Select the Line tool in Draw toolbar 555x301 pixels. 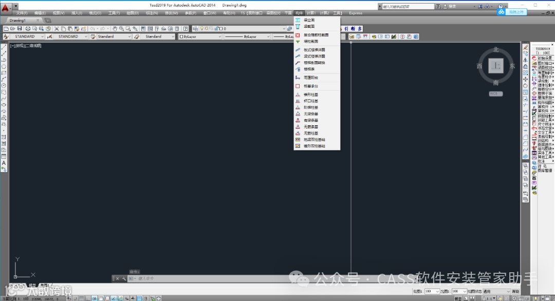pos(4,47)
